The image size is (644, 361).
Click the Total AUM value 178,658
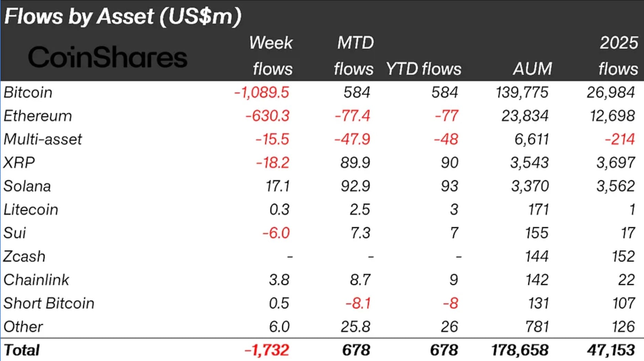tap(520, 350)
